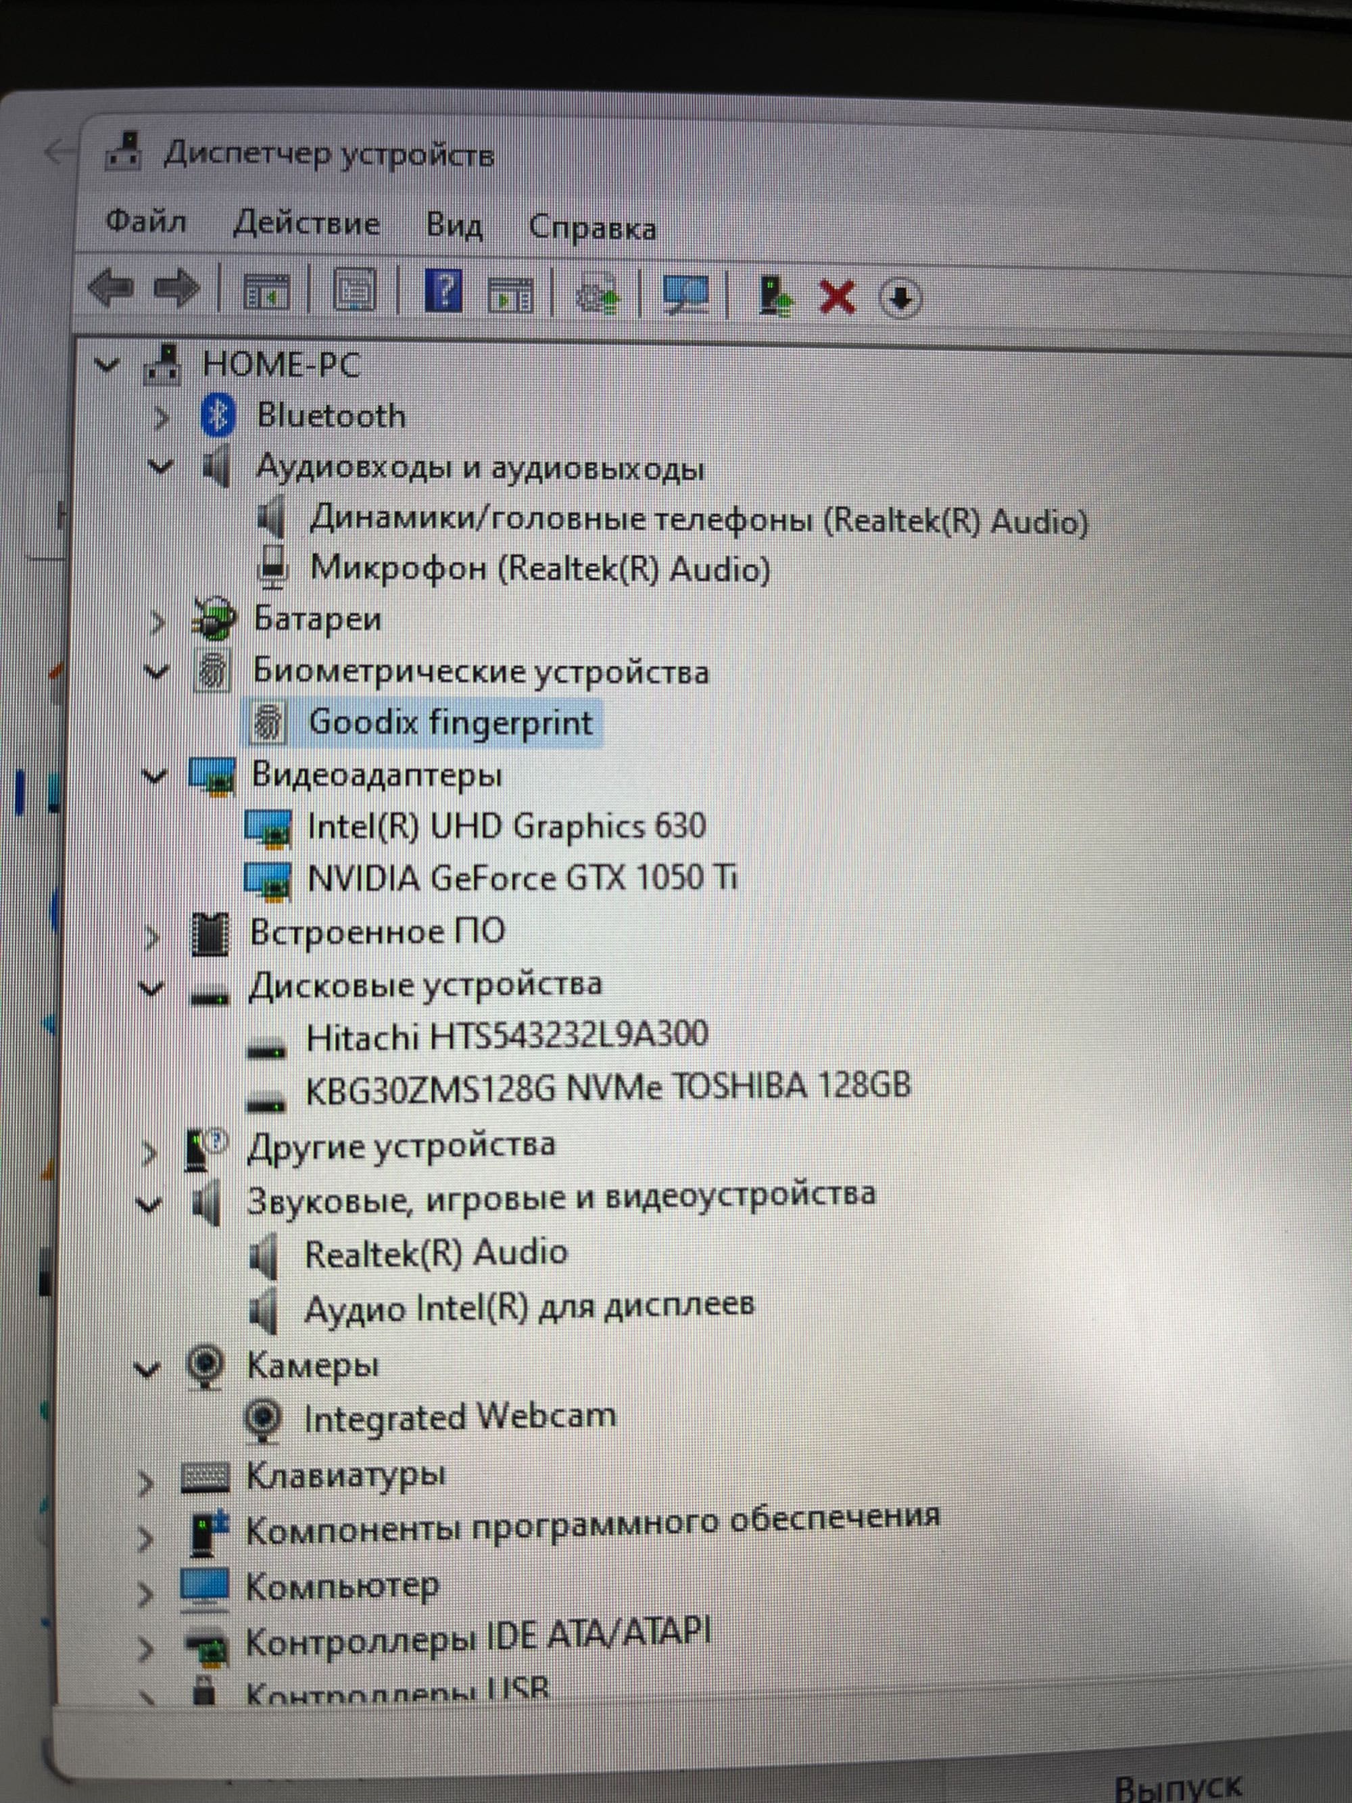1352x1803 pixels.
Task: Select the HOME-PC computer name
Action: [x=281, y=364]
